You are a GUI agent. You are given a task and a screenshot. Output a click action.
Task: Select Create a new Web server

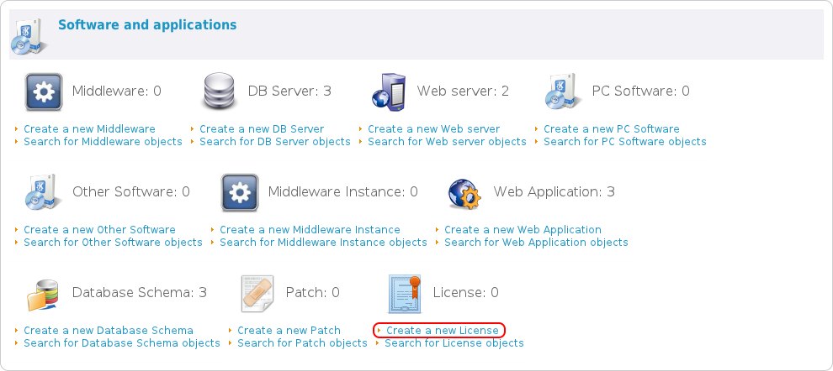point(433,129)
